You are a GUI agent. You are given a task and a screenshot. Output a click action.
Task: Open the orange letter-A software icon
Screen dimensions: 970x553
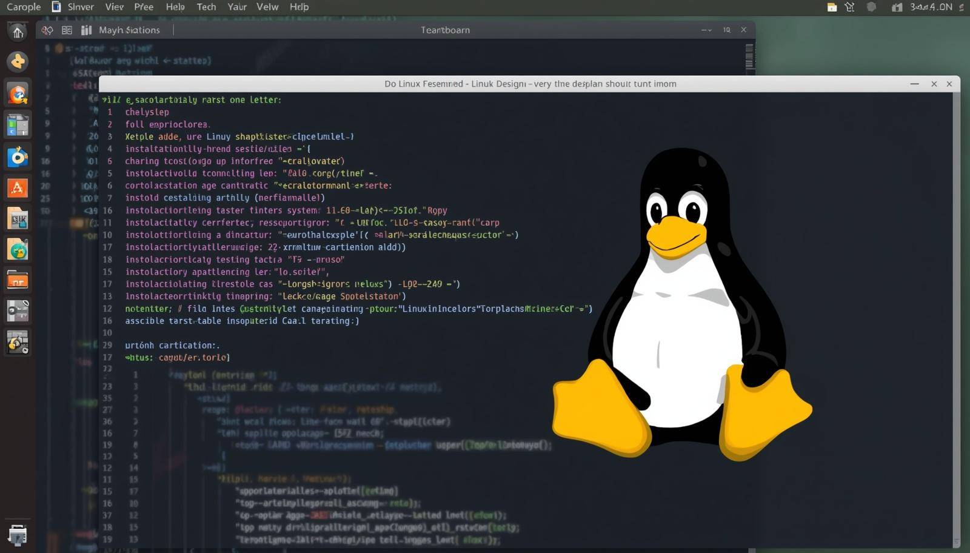[18, 188]
